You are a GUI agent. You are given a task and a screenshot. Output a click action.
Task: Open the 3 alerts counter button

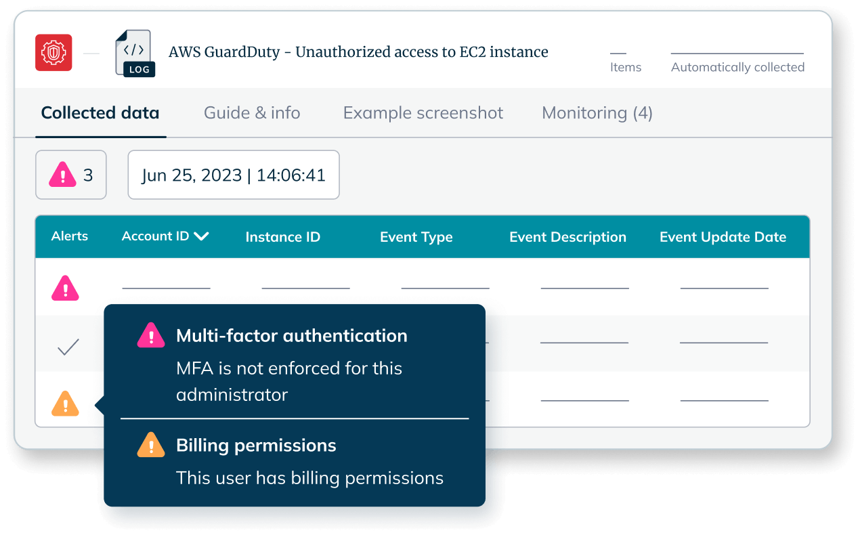coord(71,175)
